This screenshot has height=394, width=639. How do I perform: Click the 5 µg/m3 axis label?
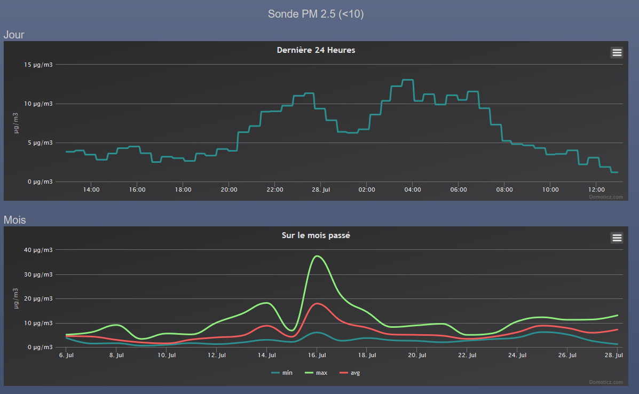click(x=40, y=143)
